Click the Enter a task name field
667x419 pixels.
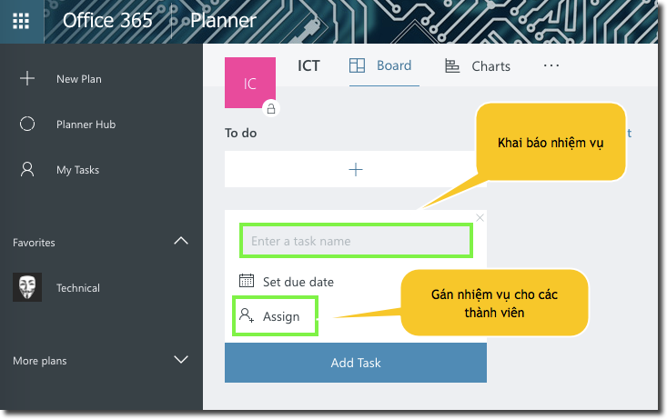click(x=356, y=241)
